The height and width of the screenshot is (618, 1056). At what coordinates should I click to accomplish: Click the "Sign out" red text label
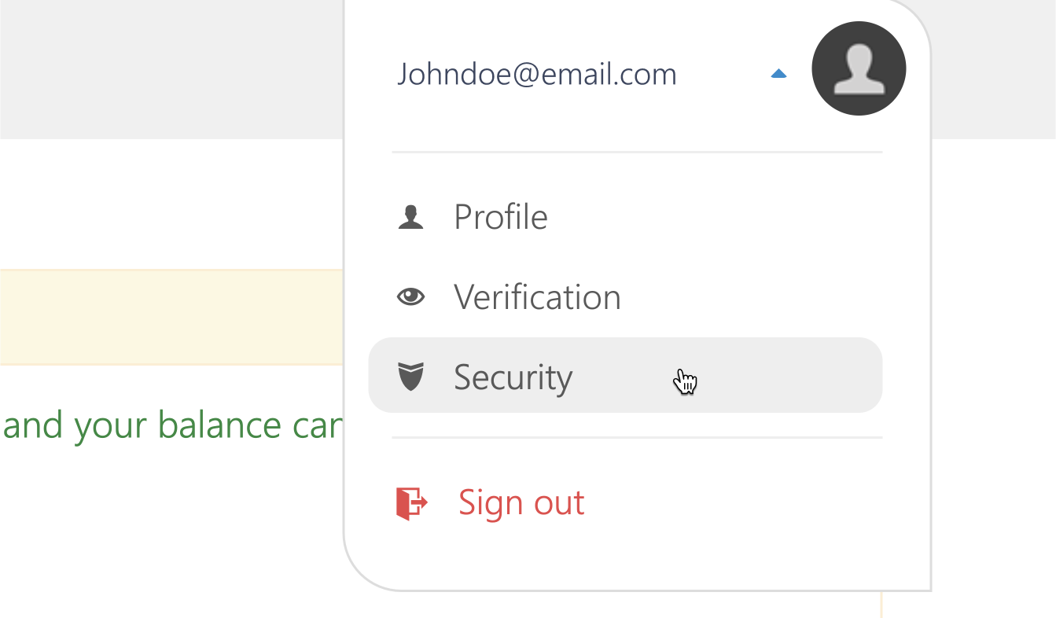pyautogui.click(x=521, y=503)
